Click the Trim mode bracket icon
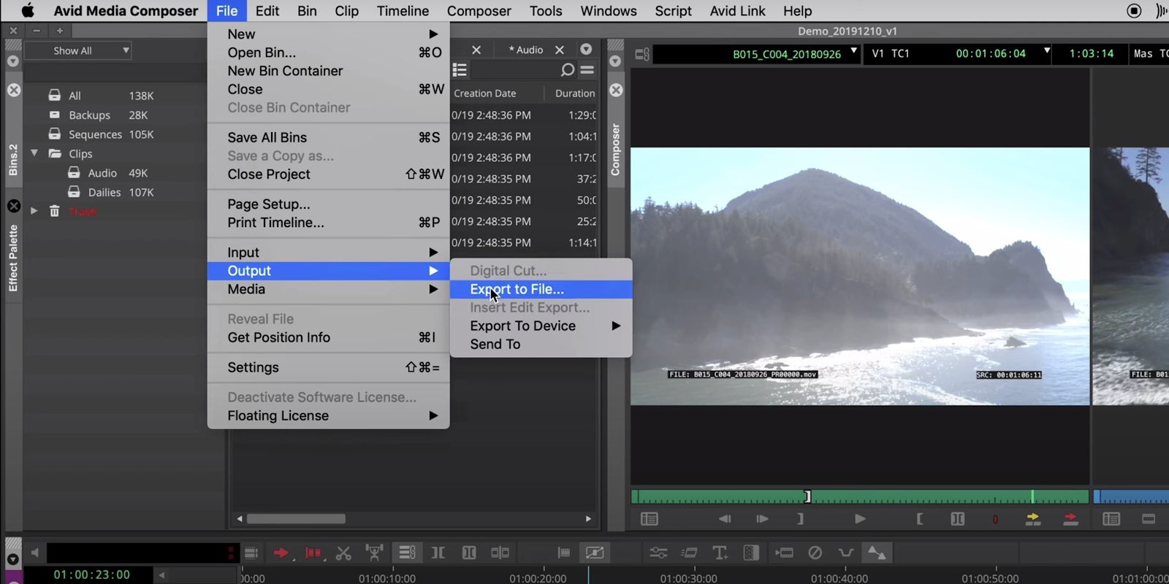The image size is (1169, 584). [438, 553]
